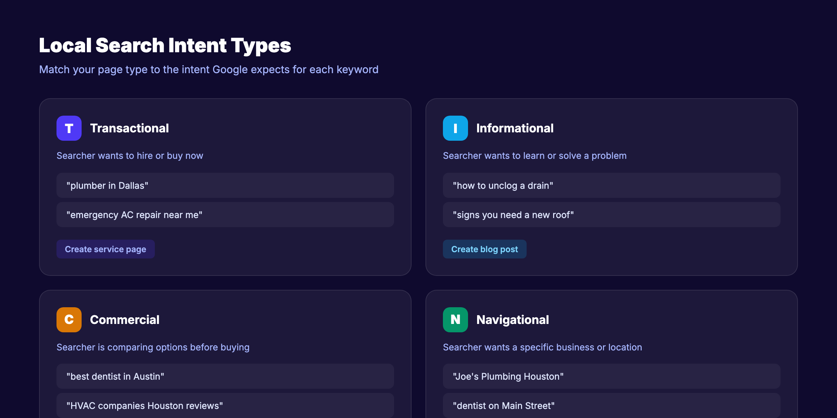The height and width of the screenshot is (418, 837).
Task: Select the subtitle about matching page type
Action: pyautogui.click(x=209, y=69)
